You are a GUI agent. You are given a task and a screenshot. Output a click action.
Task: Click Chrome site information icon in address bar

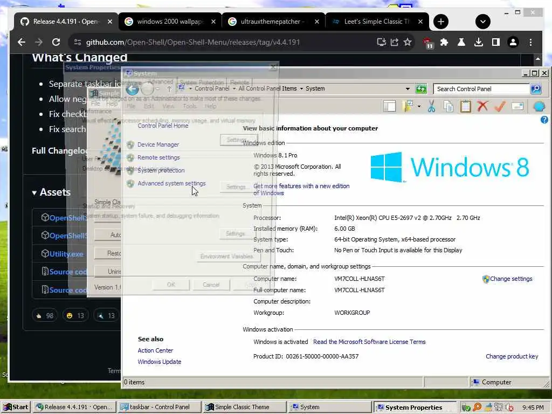pyautogui.click(x=78, y=42)
